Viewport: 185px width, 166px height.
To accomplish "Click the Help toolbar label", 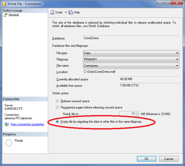I will pos(77,12).
